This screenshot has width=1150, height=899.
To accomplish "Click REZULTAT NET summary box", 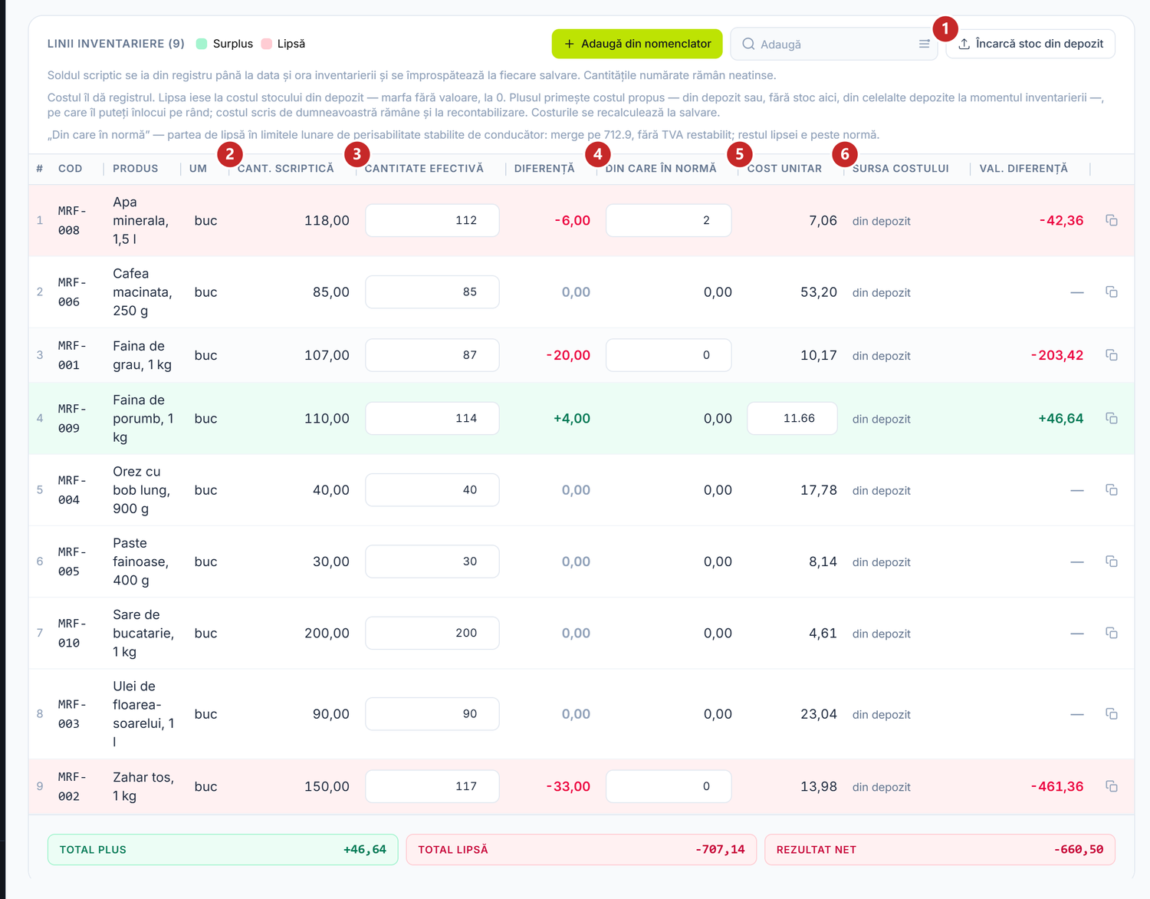I will point(940,849).
